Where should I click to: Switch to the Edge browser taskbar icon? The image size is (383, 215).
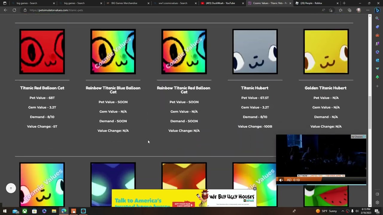pyautogui.click(x=64, y=211)
